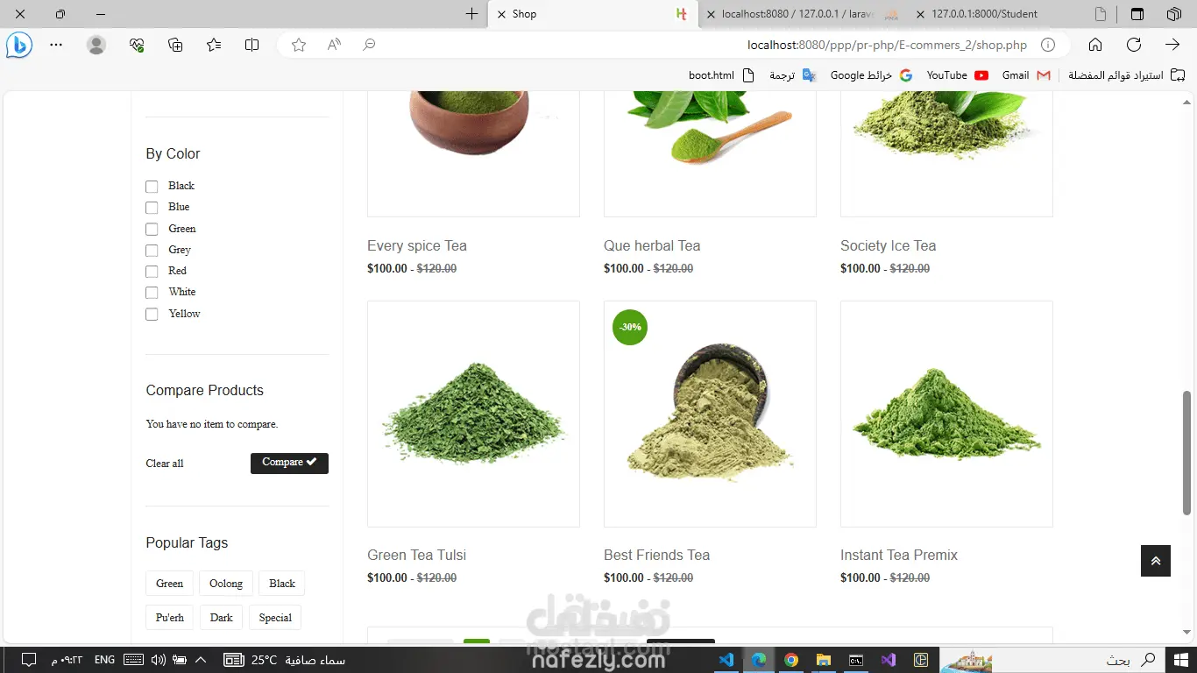Click the scroll-to-top arrow button
The width and height of the screenshot is (1197, 673).
(x=1156, y=561)
